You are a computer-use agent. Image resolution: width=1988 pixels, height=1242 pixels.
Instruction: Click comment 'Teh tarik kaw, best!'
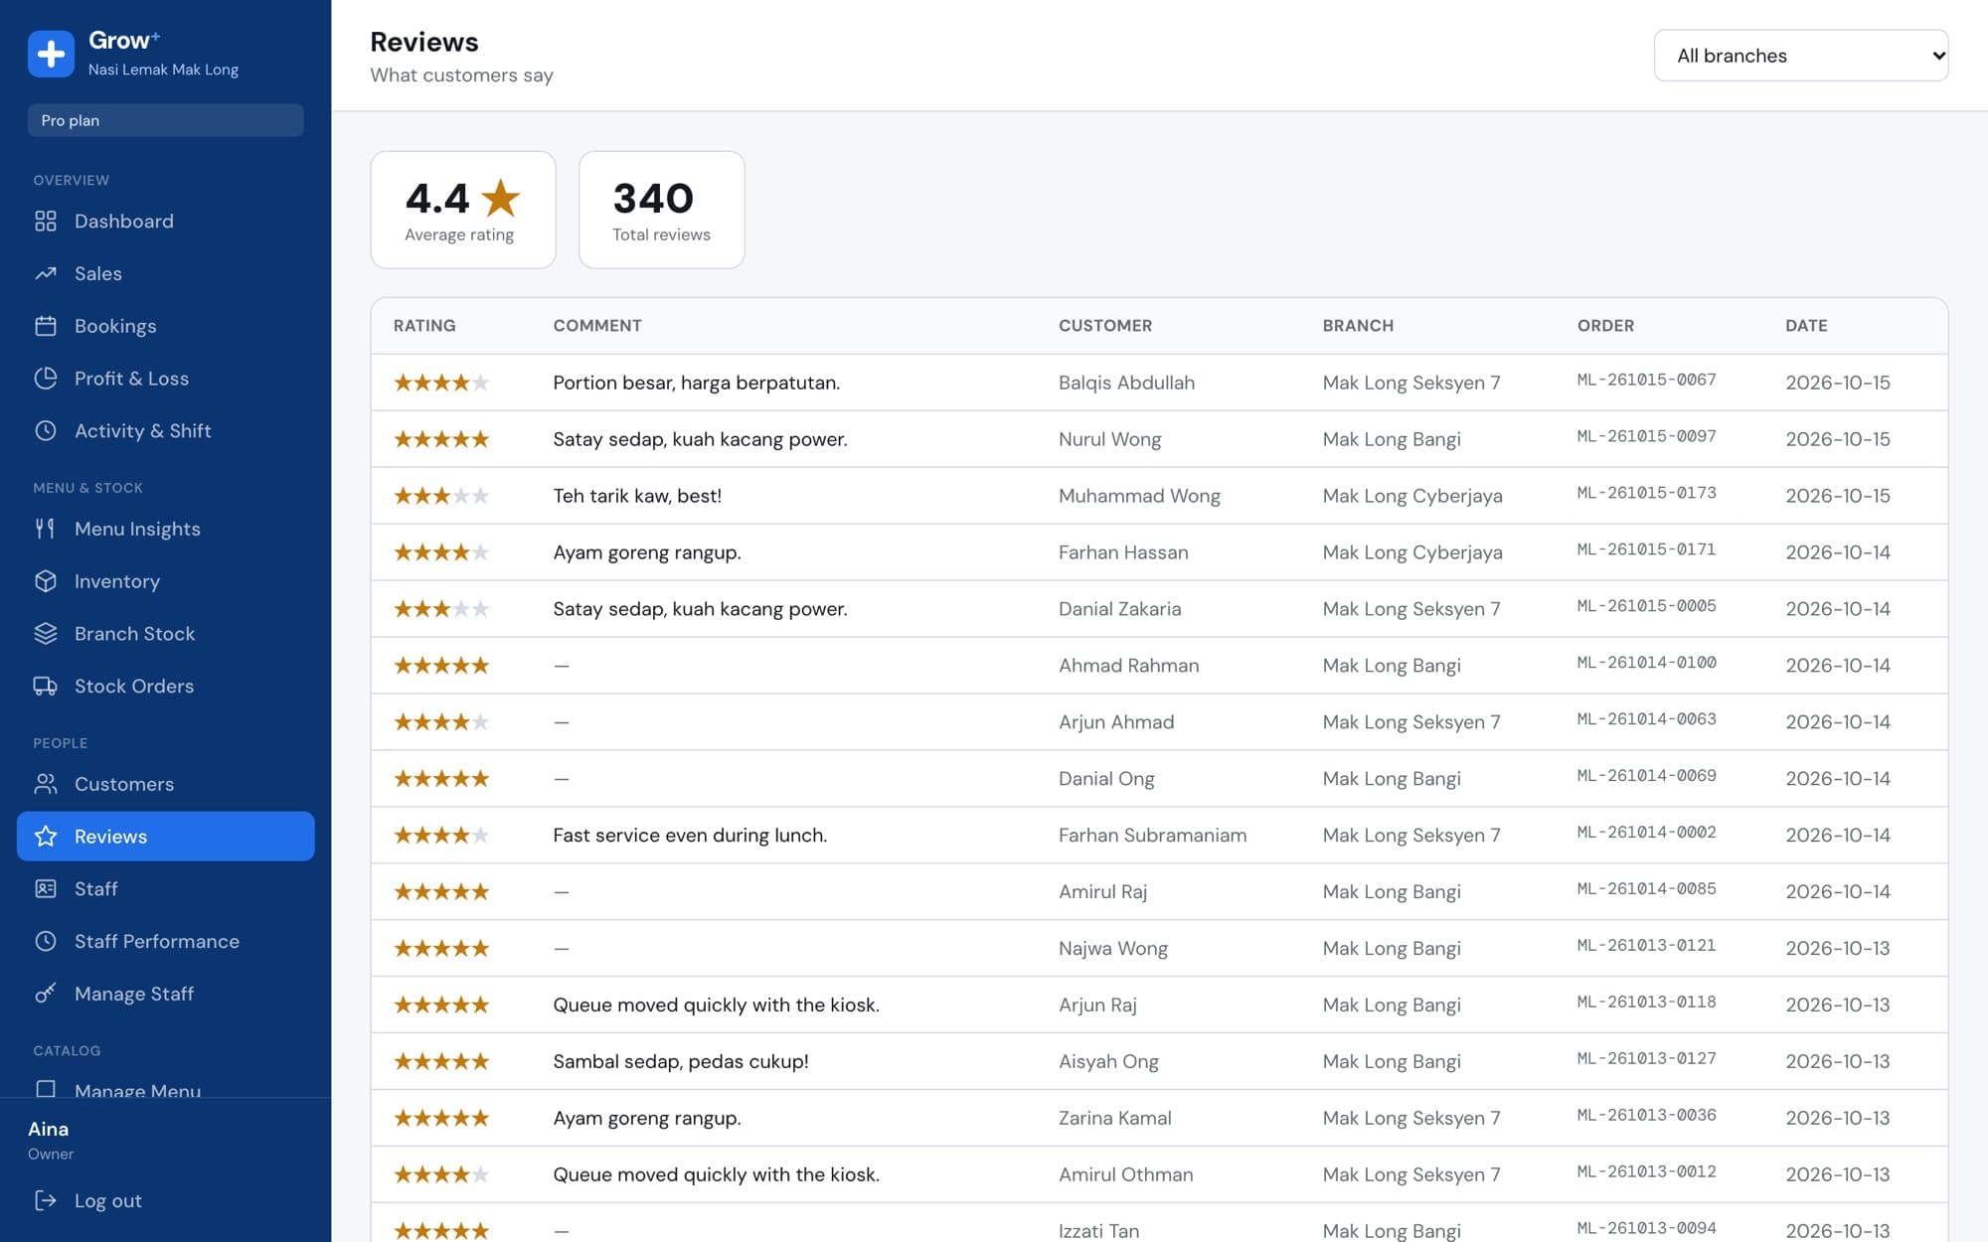637,496
